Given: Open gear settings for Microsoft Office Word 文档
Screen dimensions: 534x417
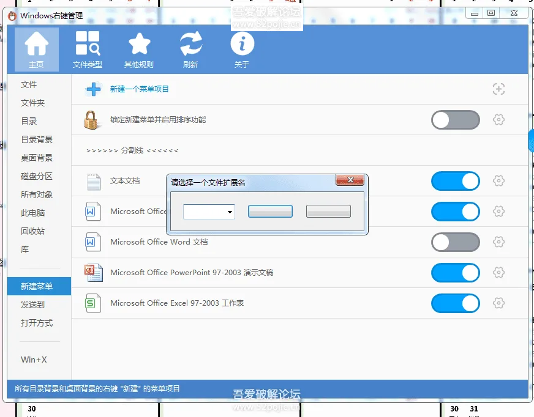Looking at the screenshot, I should [498, 242].
